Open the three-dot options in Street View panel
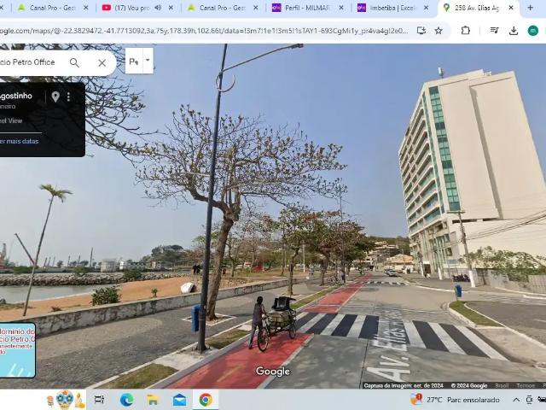This screenshot has width=546, height=410. pyautogui.click(x=69, y=97)
